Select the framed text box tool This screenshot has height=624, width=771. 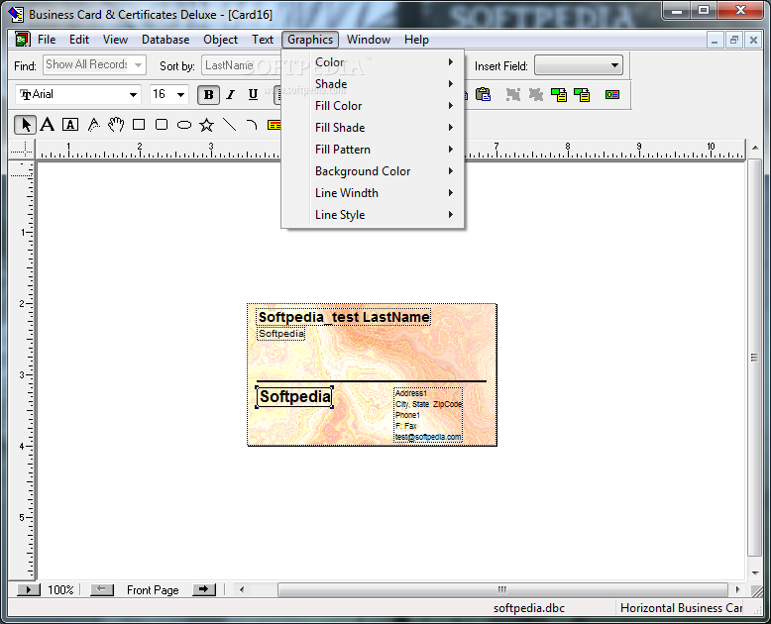point(70,125)
